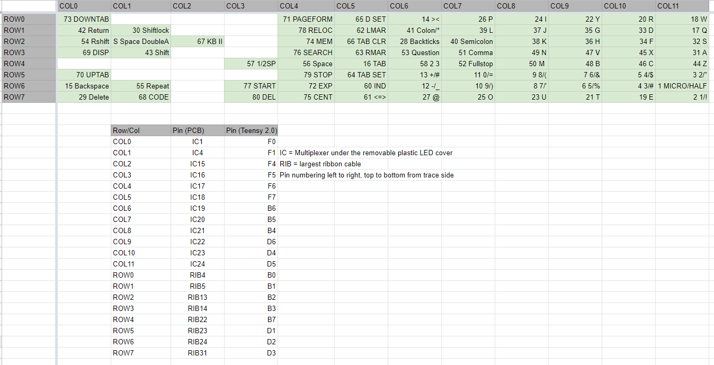Select the '46 C' cell

click(x=629, y=64)
